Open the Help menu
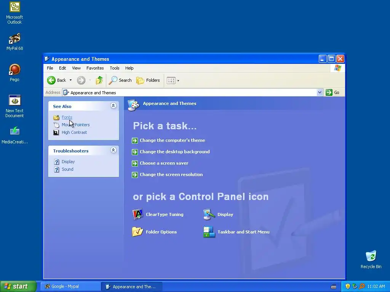 pyautogui.click(x=129, y=68)
